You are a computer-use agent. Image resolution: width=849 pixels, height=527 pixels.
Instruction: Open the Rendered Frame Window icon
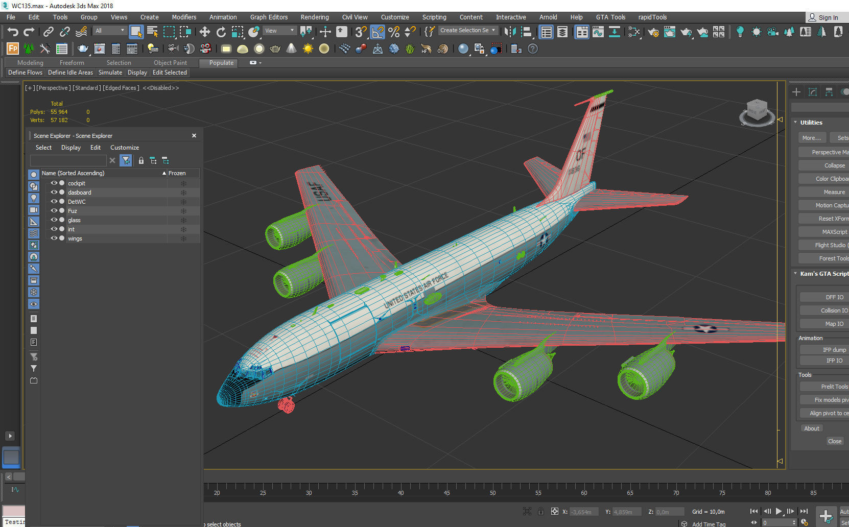click(670, 32)
